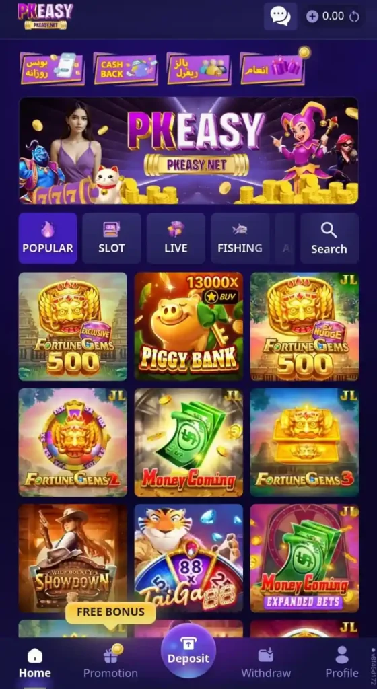Select the POPULAR category tab

(x=47, y=238)
